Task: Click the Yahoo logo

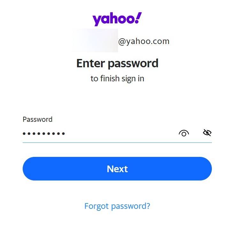Action: (117, 19)
